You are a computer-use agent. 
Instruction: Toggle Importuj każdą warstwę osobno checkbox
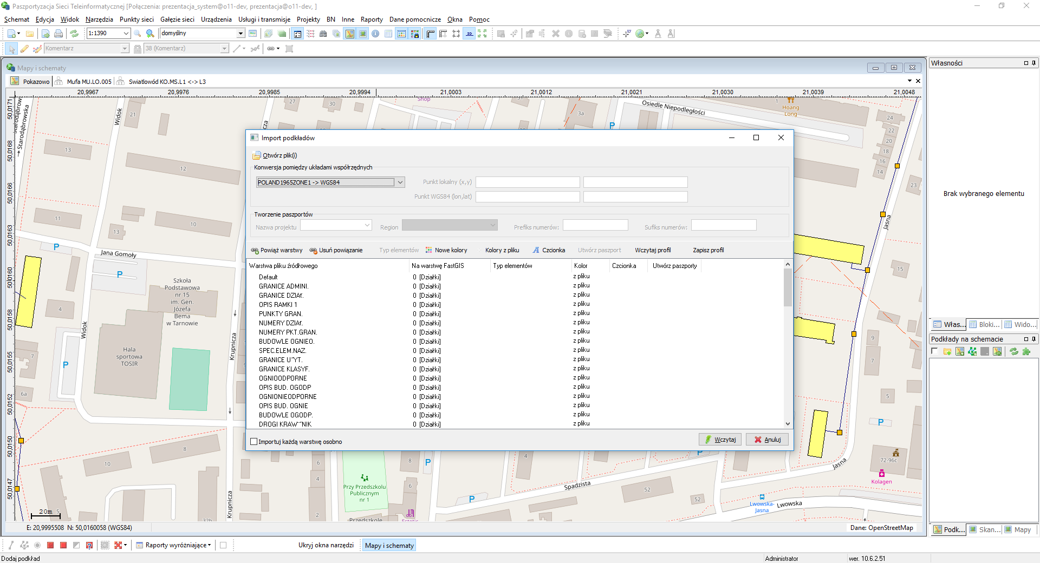click(x=254, y=442)
